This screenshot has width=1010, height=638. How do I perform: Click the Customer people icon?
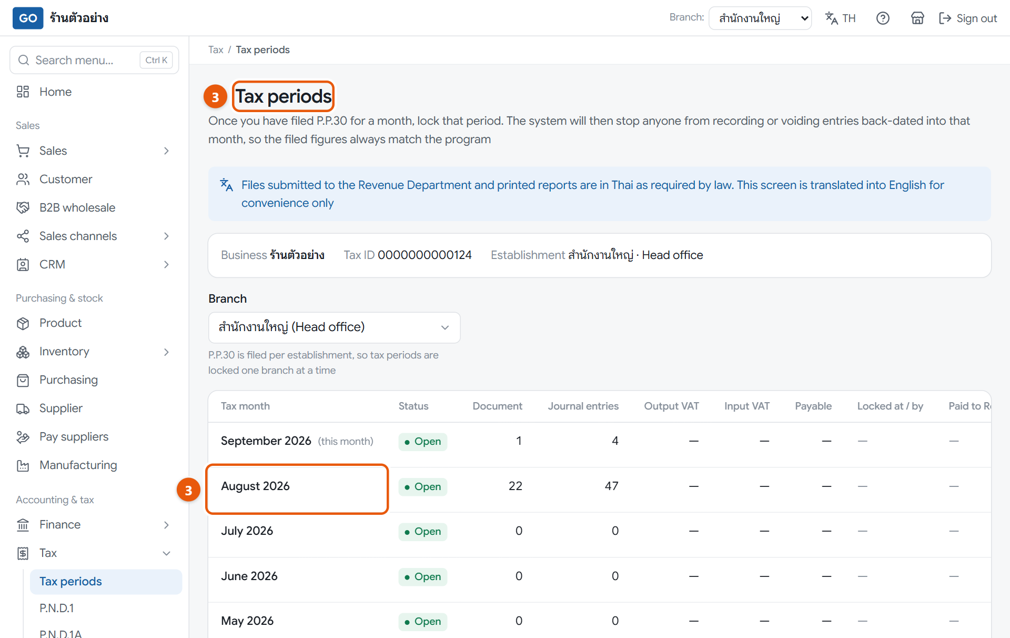tap(23, 179)
